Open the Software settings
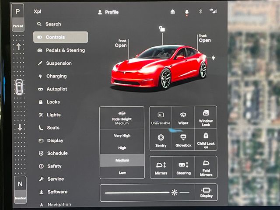The image size is (280, 210). [53, 192]
